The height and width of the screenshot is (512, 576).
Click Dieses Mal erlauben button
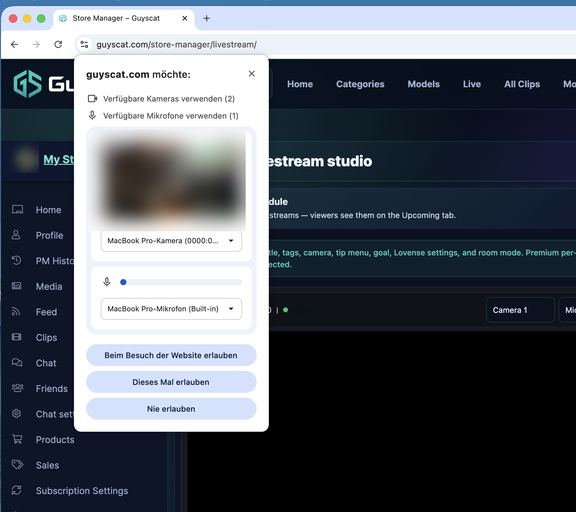tap(171, 382)
